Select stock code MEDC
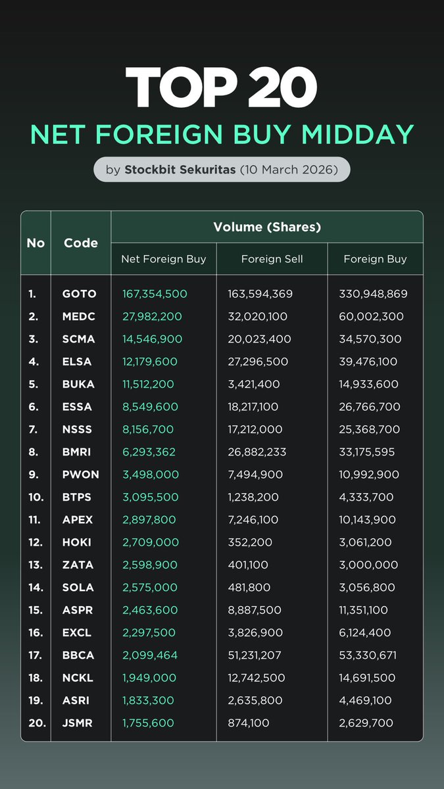 click(79, 316)
